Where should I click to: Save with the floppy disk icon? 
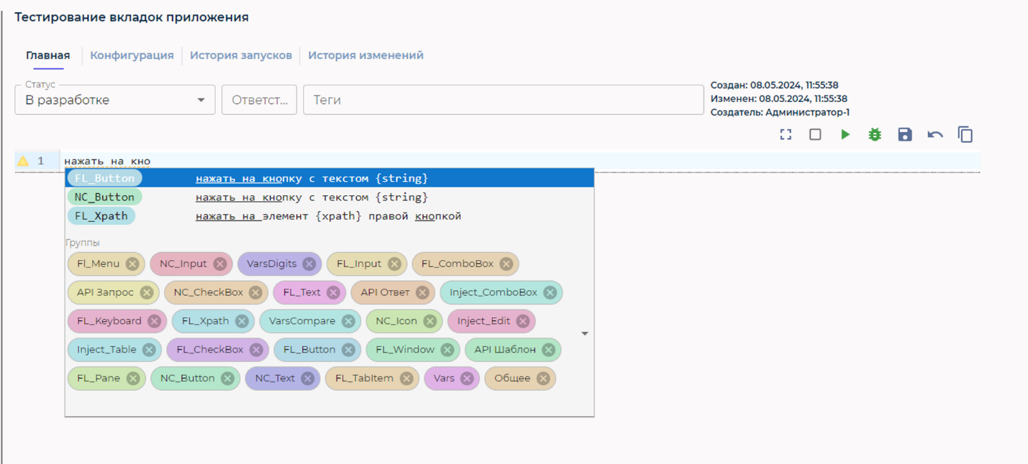point(905,134)
